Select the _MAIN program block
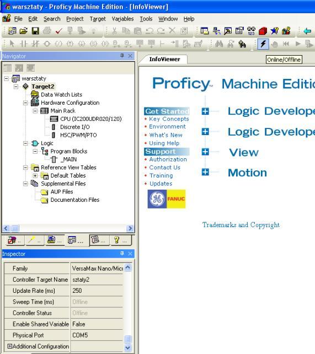Image resolution: width=315 pixels, height=354 pixels. pos(69,159)
